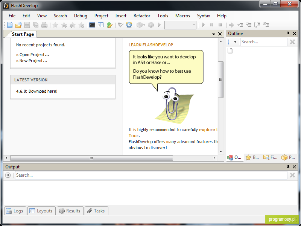The image size is (301, 226).
Task: Click the Save floppy disk icon
Action: pos(27,25)
